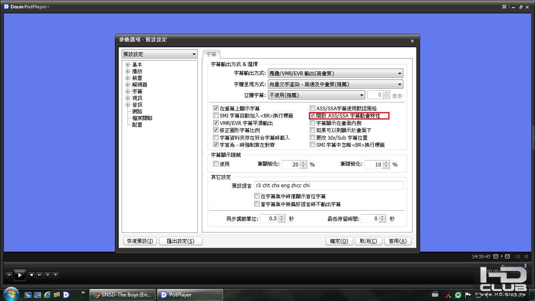Screen dimensions: 535x301
Task: Expand the 音訊 tree node
Action: (128, 105)
